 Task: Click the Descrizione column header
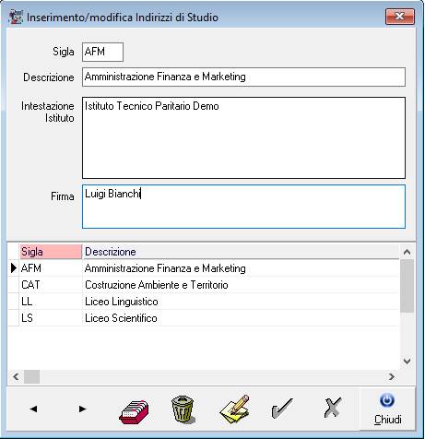(x=241, y=252)
